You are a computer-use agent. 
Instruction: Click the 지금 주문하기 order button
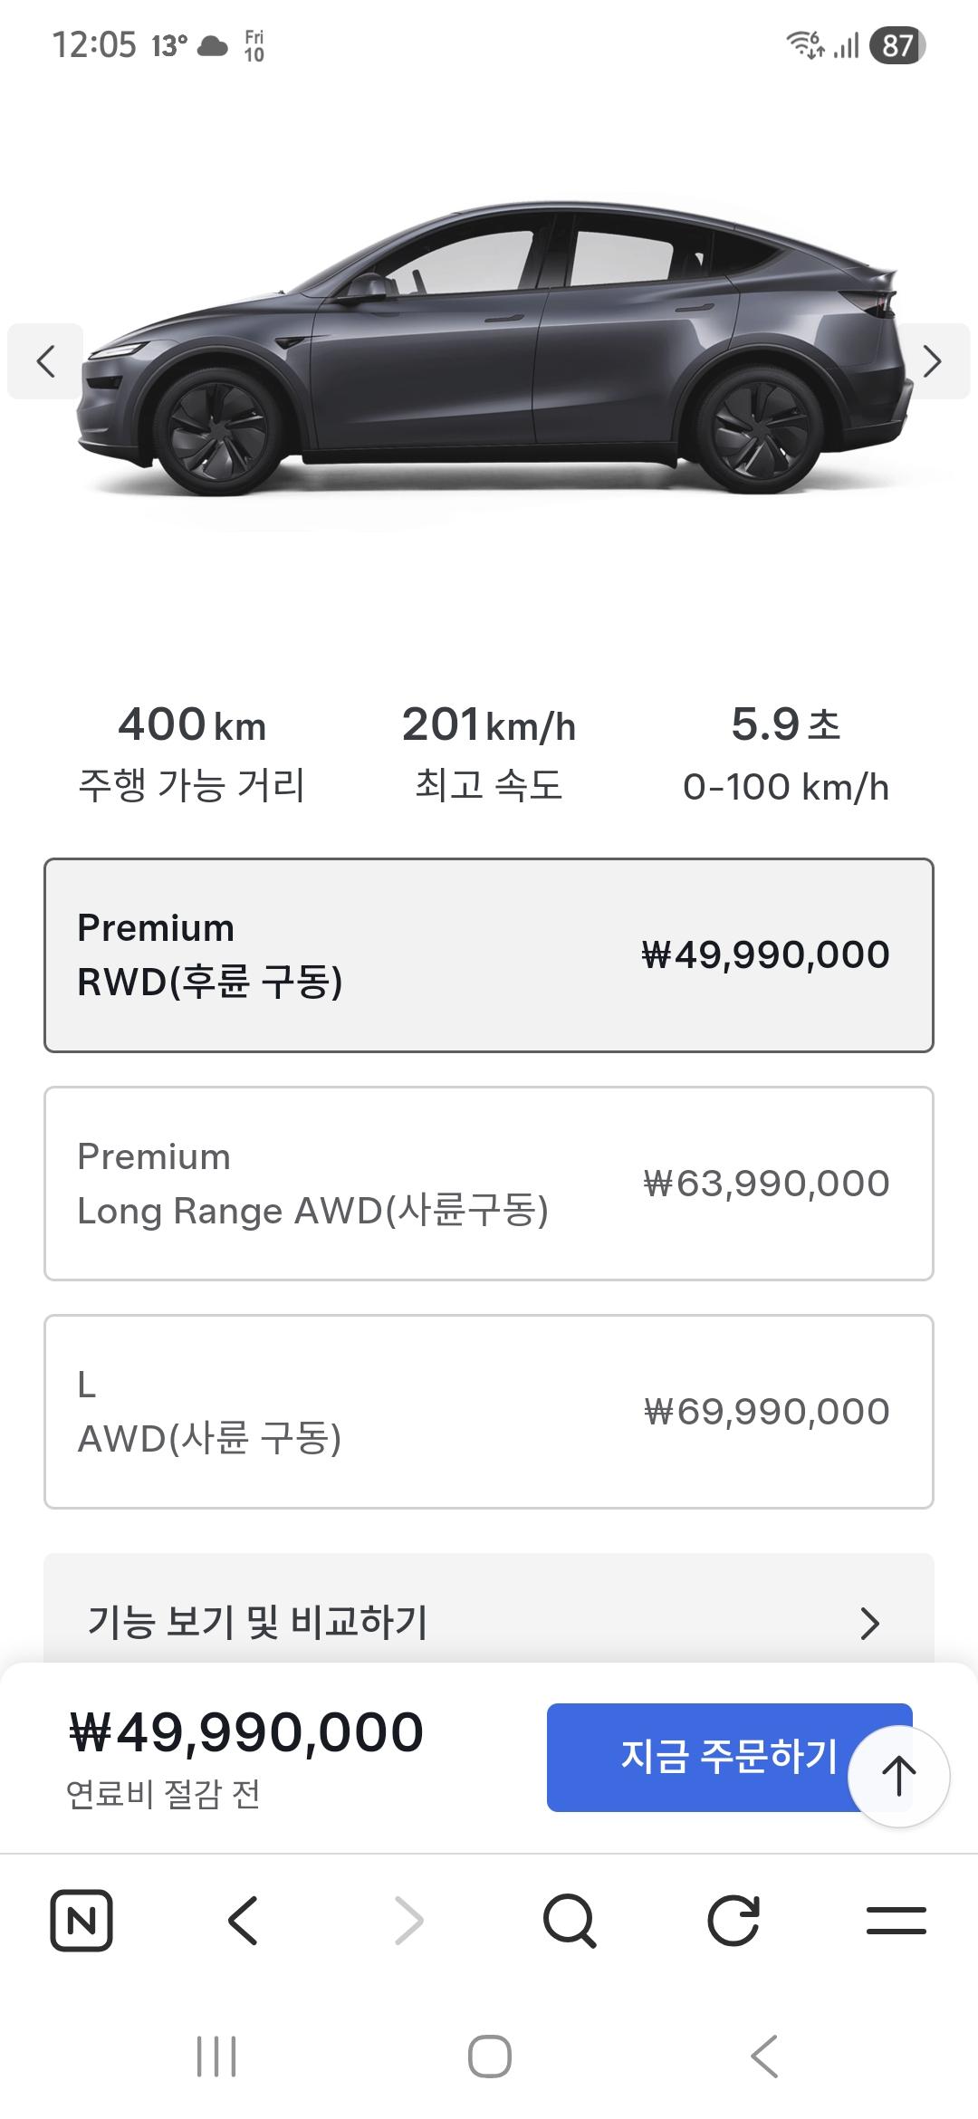[697, 1757]
